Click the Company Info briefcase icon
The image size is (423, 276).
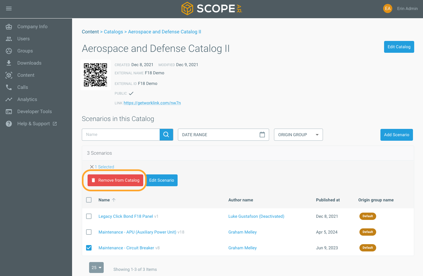(9, 27)
